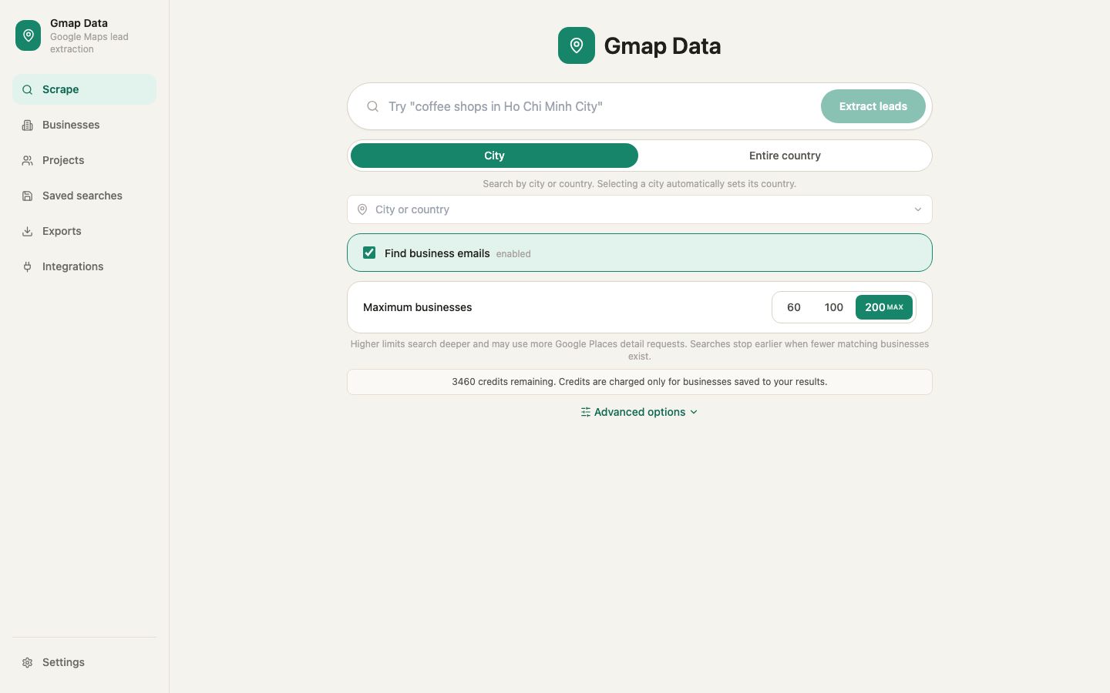Click the search magnifier icon in query box
This screenshot has height=693, width=1110.
372,106
